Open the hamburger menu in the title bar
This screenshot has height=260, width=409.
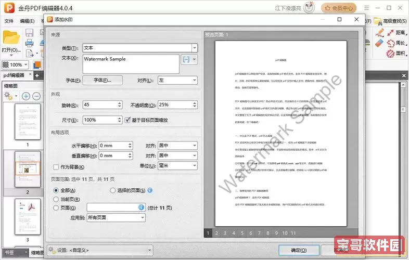pos(367,8)
